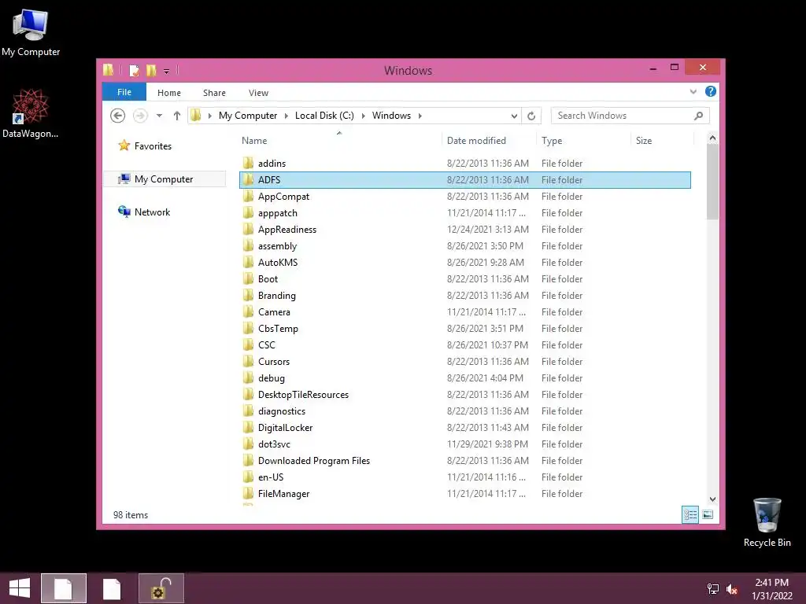Click the vertical scrollbar thumb
The width and height of the screenshot is (806, 604).
pos(712,182)
